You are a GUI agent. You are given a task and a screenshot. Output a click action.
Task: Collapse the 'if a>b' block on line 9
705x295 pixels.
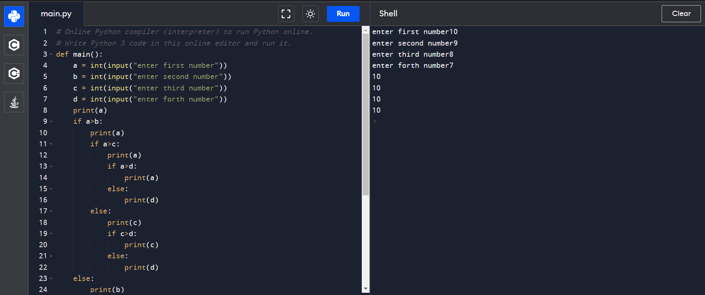(51, 122)
